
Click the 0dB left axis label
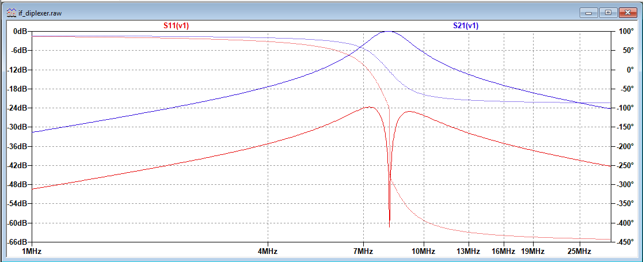click(x=20, y=32)
